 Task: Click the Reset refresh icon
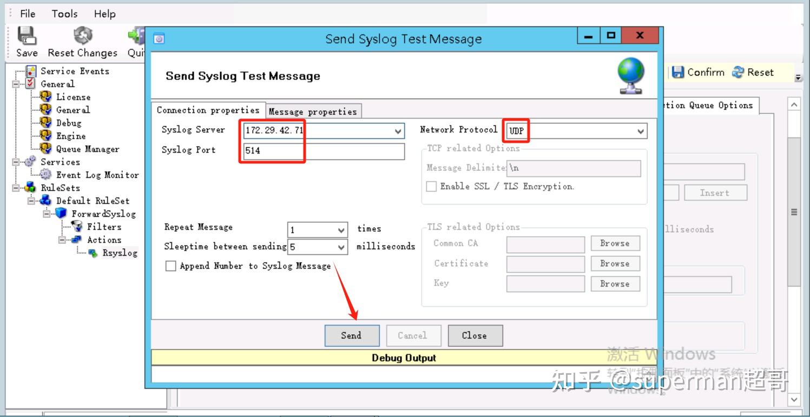[738, 72]
